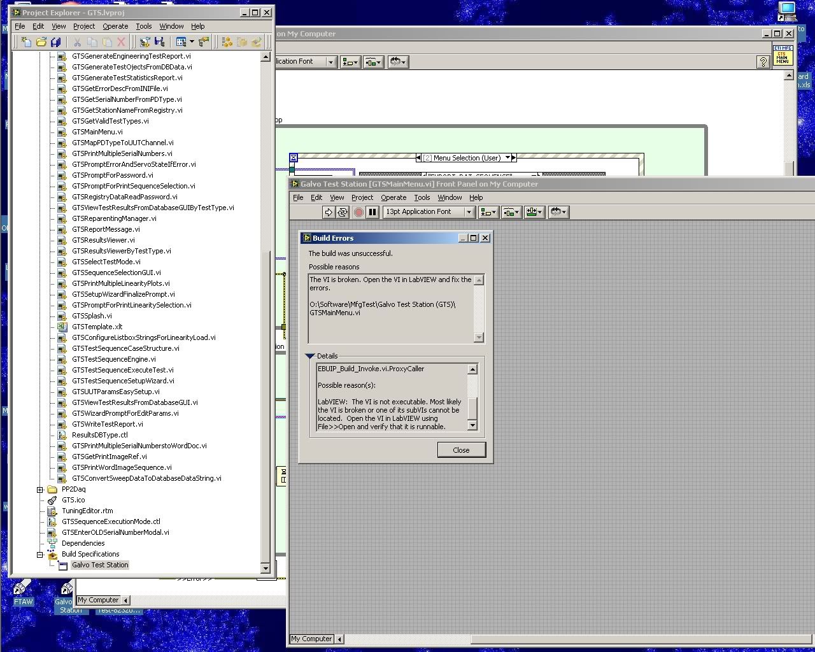Open Tools menu in front panel window
Image resolution: width=815 pixels, height=652 pixels.
coord(422,197)
